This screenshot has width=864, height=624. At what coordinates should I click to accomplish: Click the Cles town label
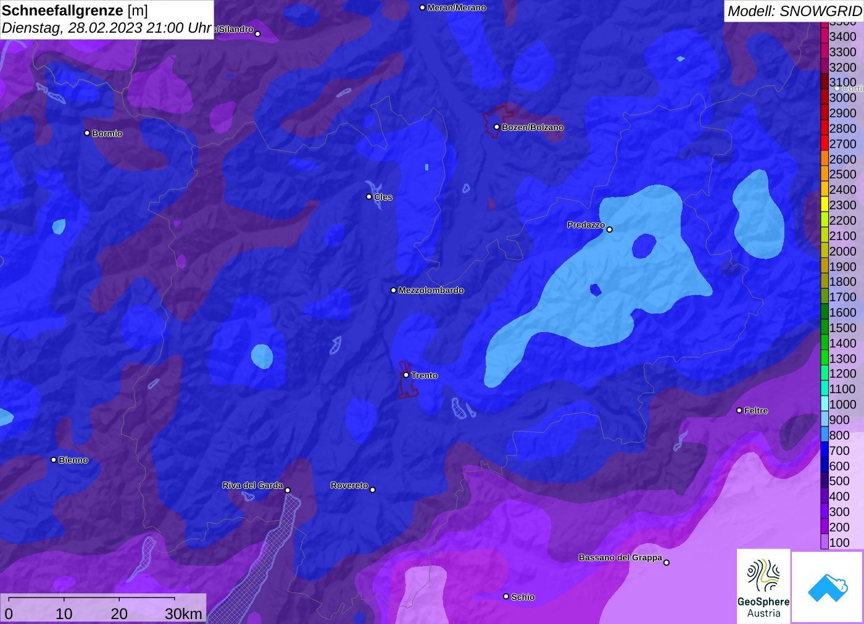pyautogui.click(x=383, y=197)
